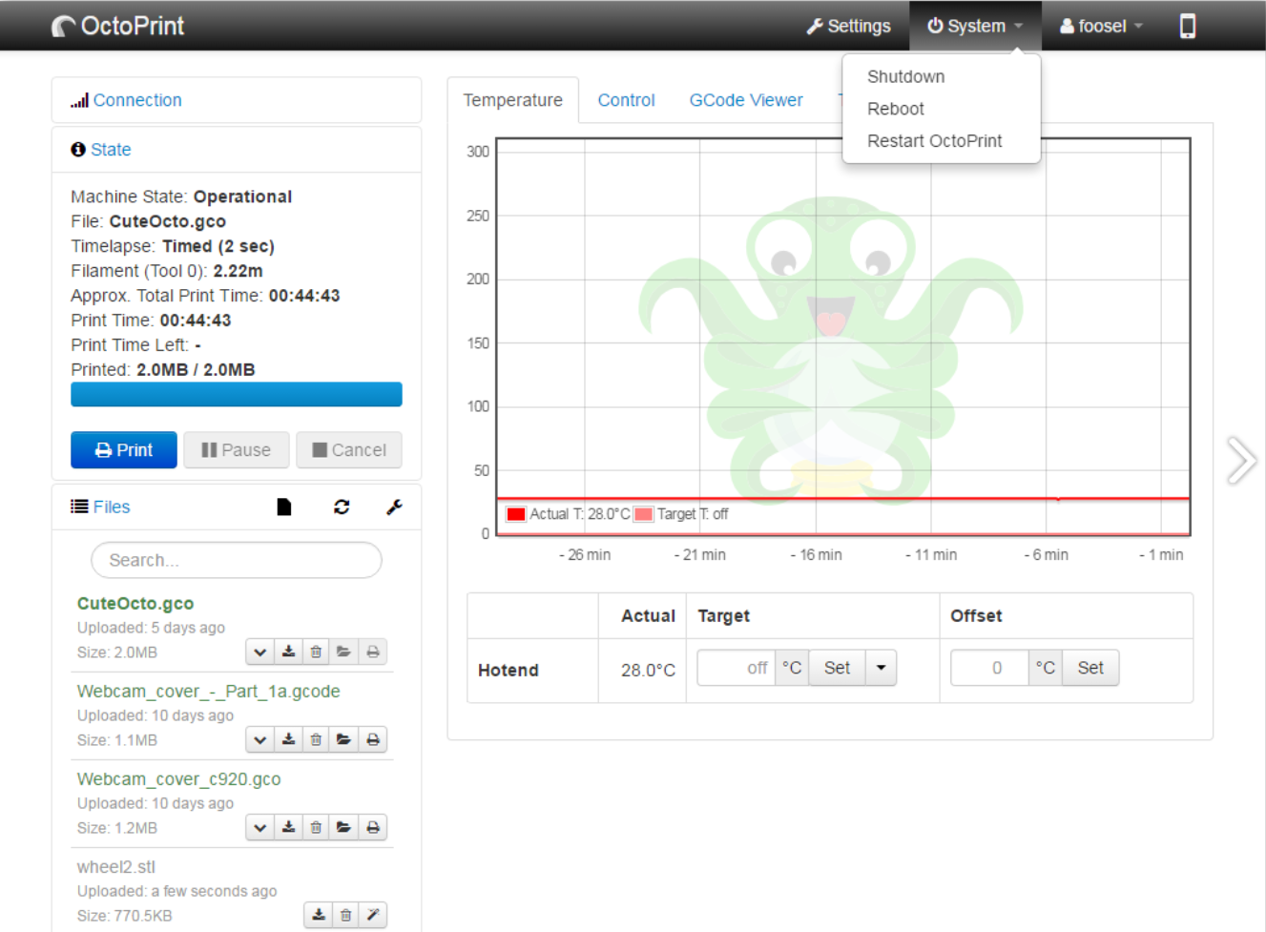Click the load folder icon for CuteOcto.gco
1266x932 pixels.
tap(343, 652)
